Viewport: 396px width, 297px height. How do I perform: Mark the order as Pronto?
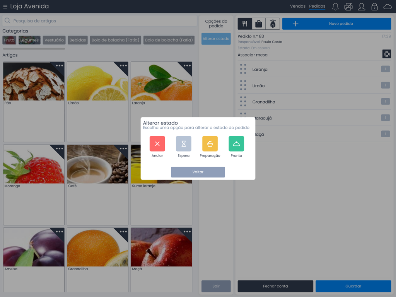(236, 144)
